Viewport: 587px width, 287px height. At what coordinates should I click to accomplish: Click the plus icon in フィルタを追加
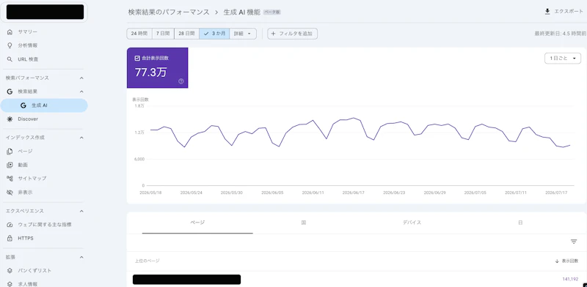(x=273, y=34)
